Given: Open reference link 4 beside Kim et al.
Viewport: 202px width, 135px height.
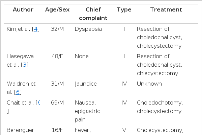Looking at the screenshot, I should coord(36,29).
